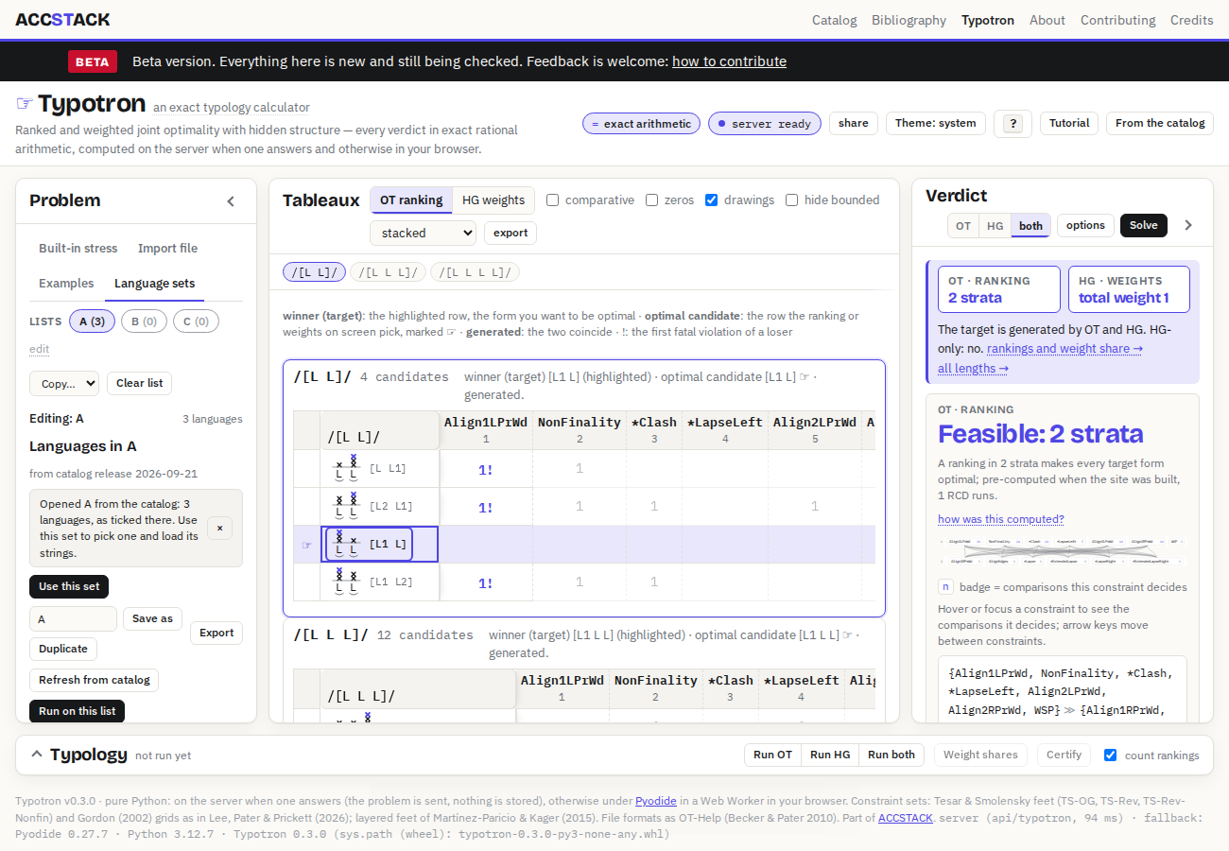This screenshot has width=1229, height=851.
Task: Click Clear list button
Action: pyautogui.click(x=141, y=383)
